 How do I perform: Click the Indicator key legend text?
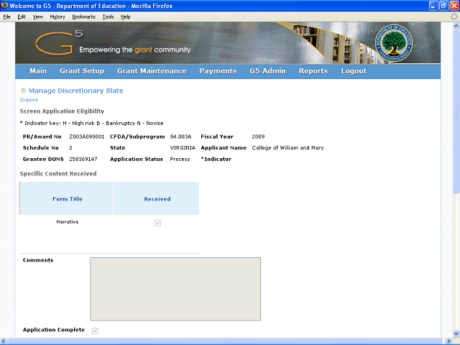[91, 123]
